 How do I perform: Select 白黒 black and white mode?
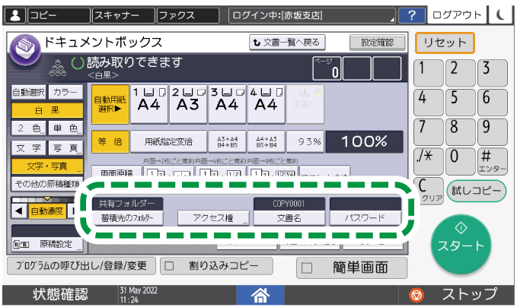[x=47, y=110]
